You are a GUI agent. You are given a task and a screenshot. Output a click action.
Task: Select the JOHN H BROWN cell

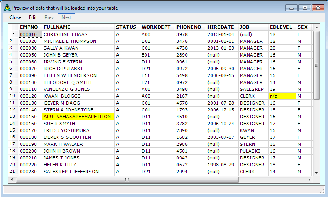point(78,151)
